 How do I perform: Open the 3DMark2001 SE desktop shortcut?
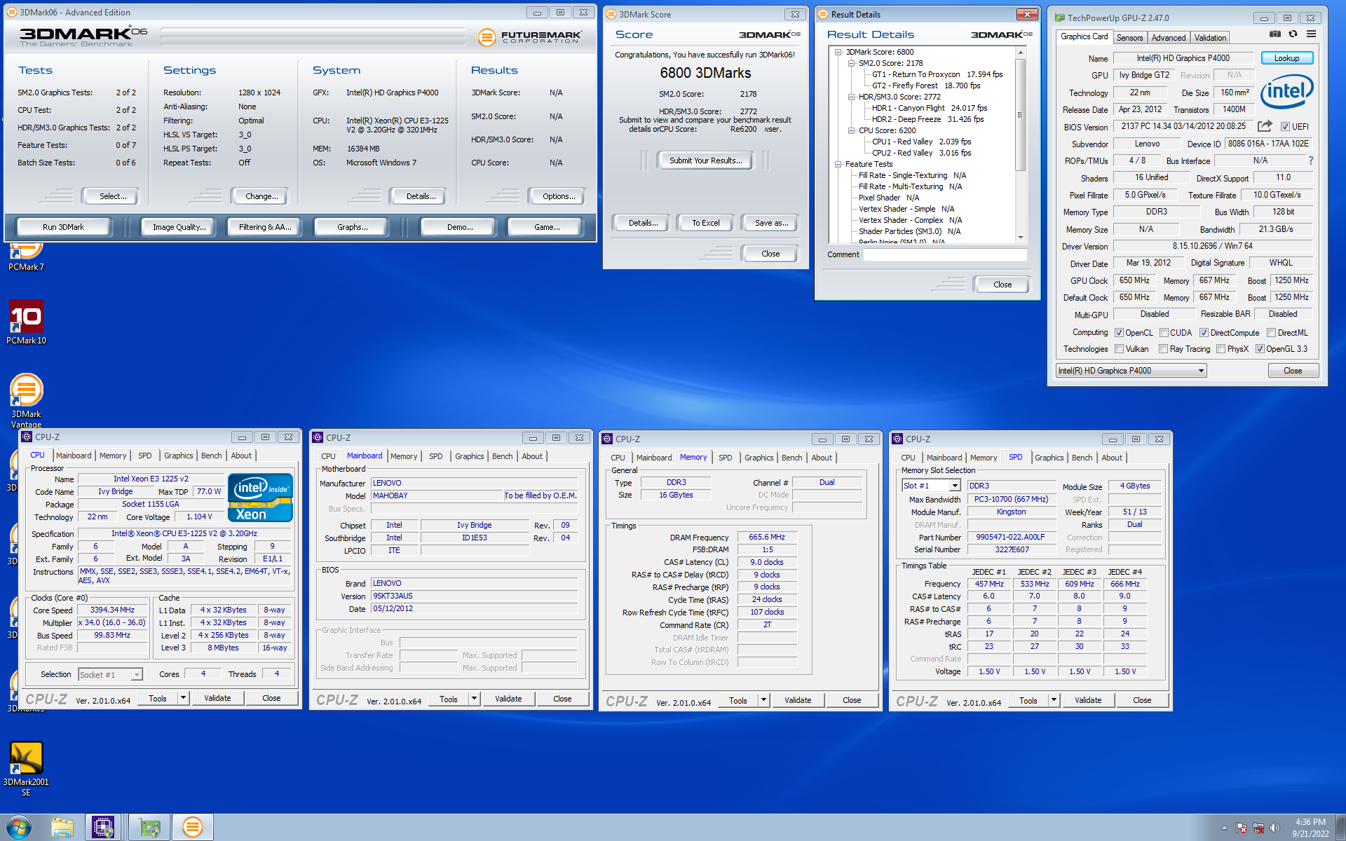tap(26, 769)
